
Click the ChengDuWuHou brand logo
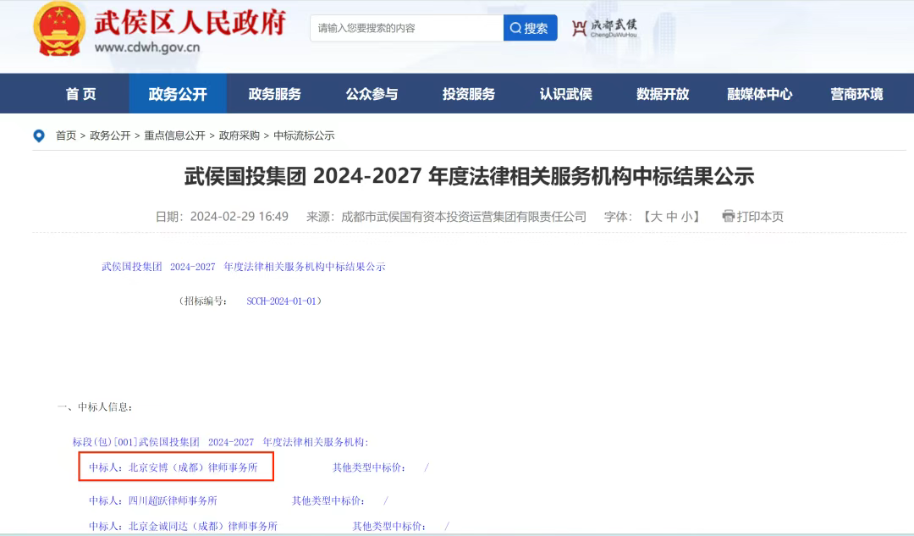pos(604,28)
